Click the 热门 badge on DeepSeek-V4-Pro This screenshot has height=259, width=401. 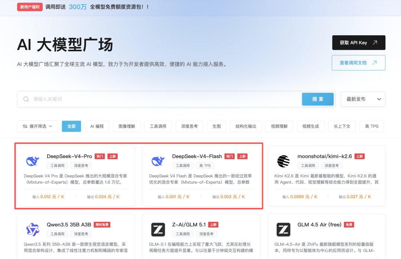(x=100, y=156)
